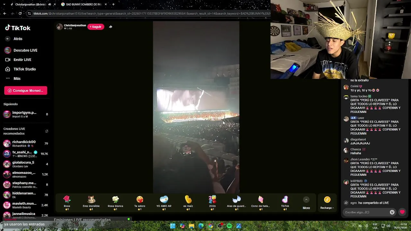Viewport: 411px width, 231px height.
Task: Open stephany.me... live stream
Action: [x=26, y=184]
